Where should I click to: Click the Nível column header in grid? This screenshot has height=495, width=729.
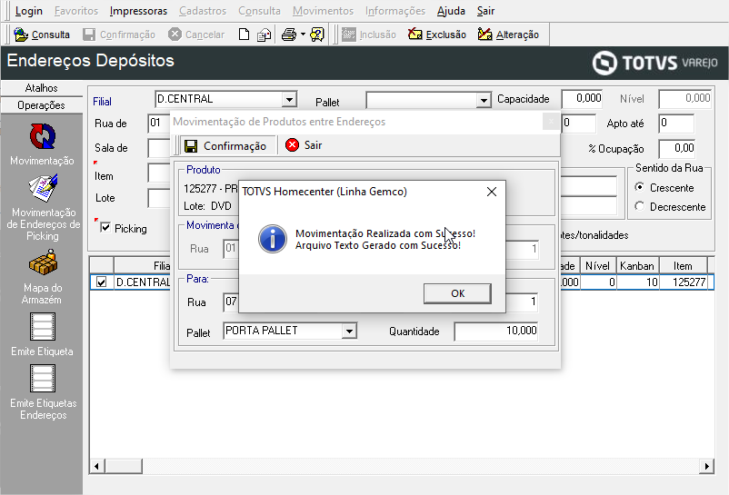[x=598, y=266]
